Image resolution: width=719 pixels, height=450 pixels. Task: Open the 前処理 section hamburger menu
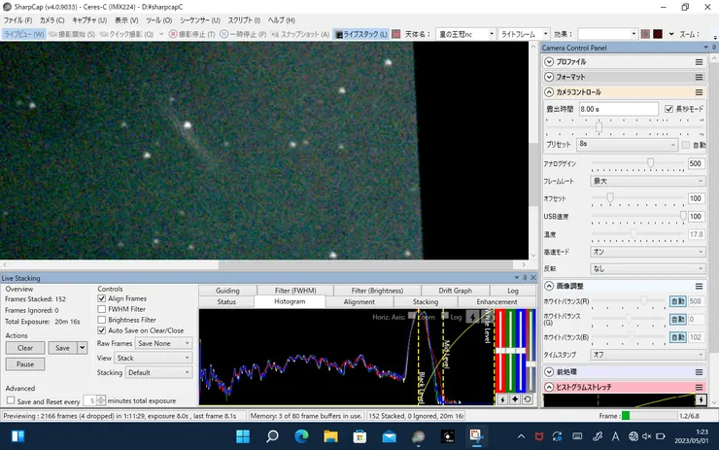coord(699,372)
